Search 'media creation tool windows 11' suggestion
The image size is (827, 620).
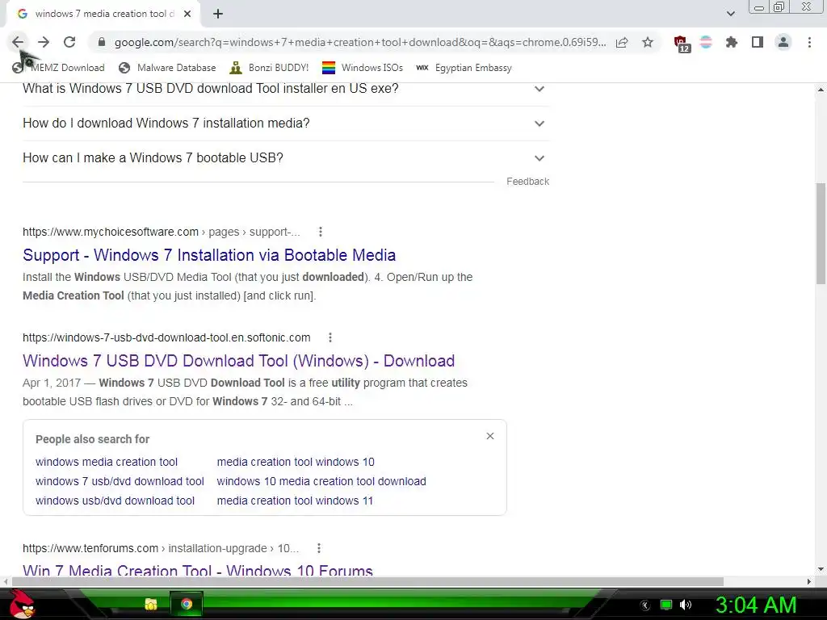[x=295, y=501]
